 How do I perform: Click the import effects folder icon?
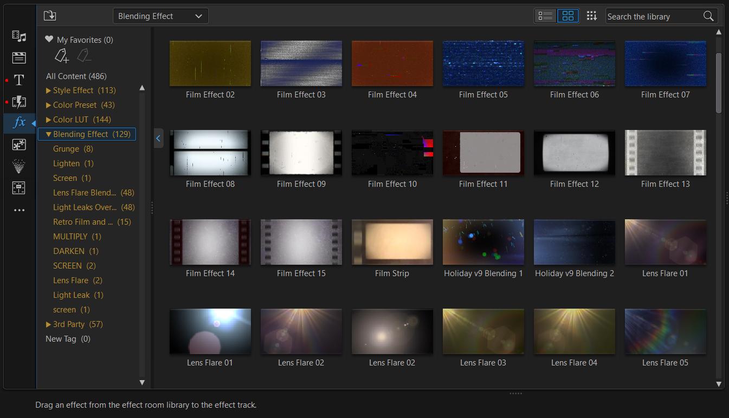(50, 16)
